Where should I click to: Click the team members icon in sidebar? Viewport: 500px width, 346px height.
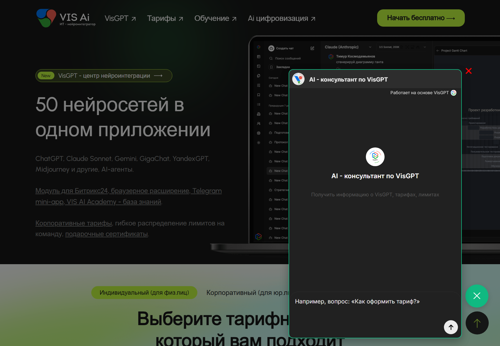(258, 123)
